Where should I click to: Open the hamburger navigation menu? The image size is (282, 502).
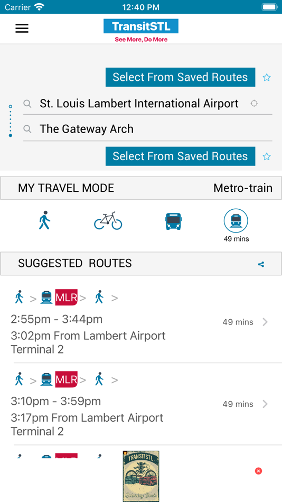(22, 29)
